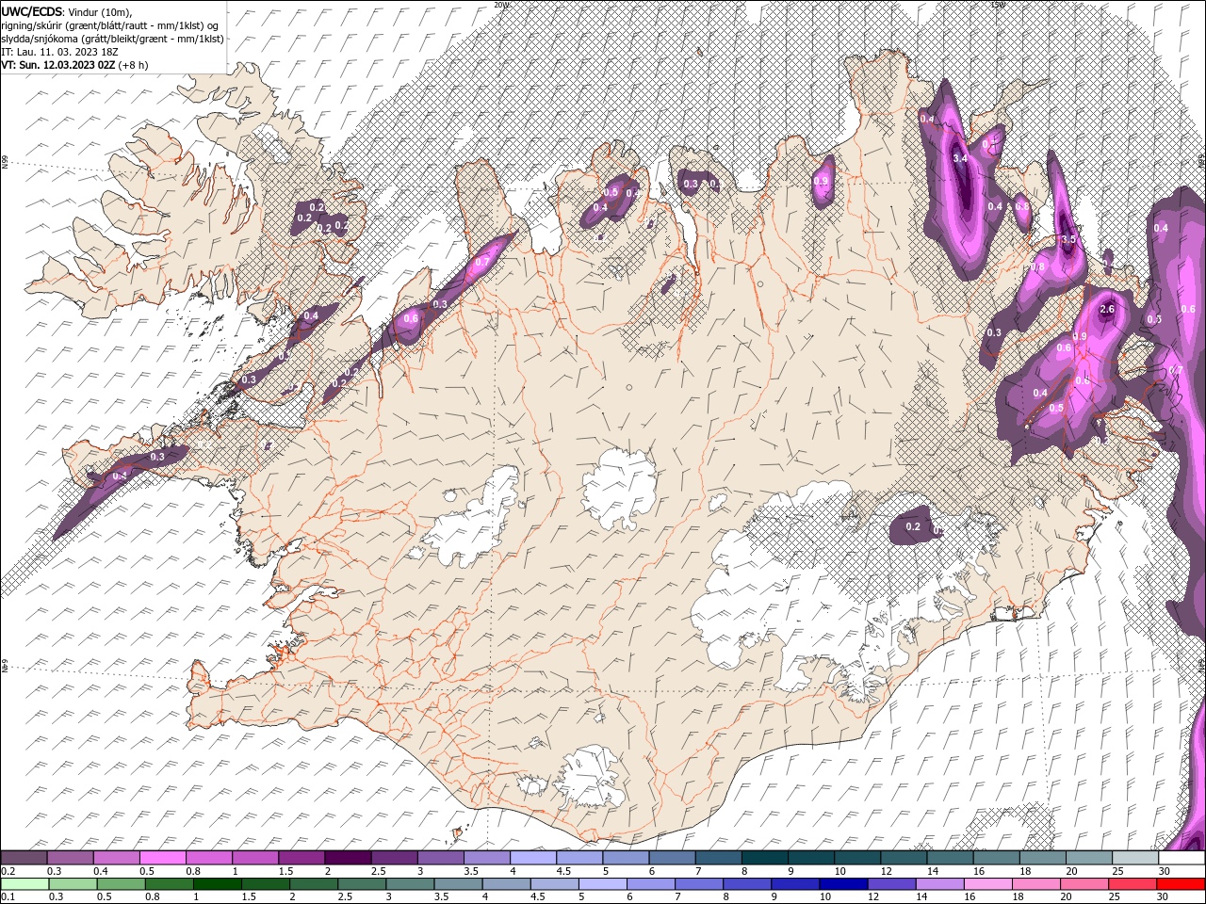Screen dimensions: 1206x904
Task: Pick the pure red 30 swatch in the lower legend
Action: point(1182,883)
